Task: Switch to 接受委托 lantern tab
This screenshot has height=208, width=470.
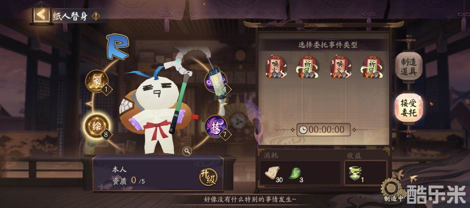Action: pos(409,108)
